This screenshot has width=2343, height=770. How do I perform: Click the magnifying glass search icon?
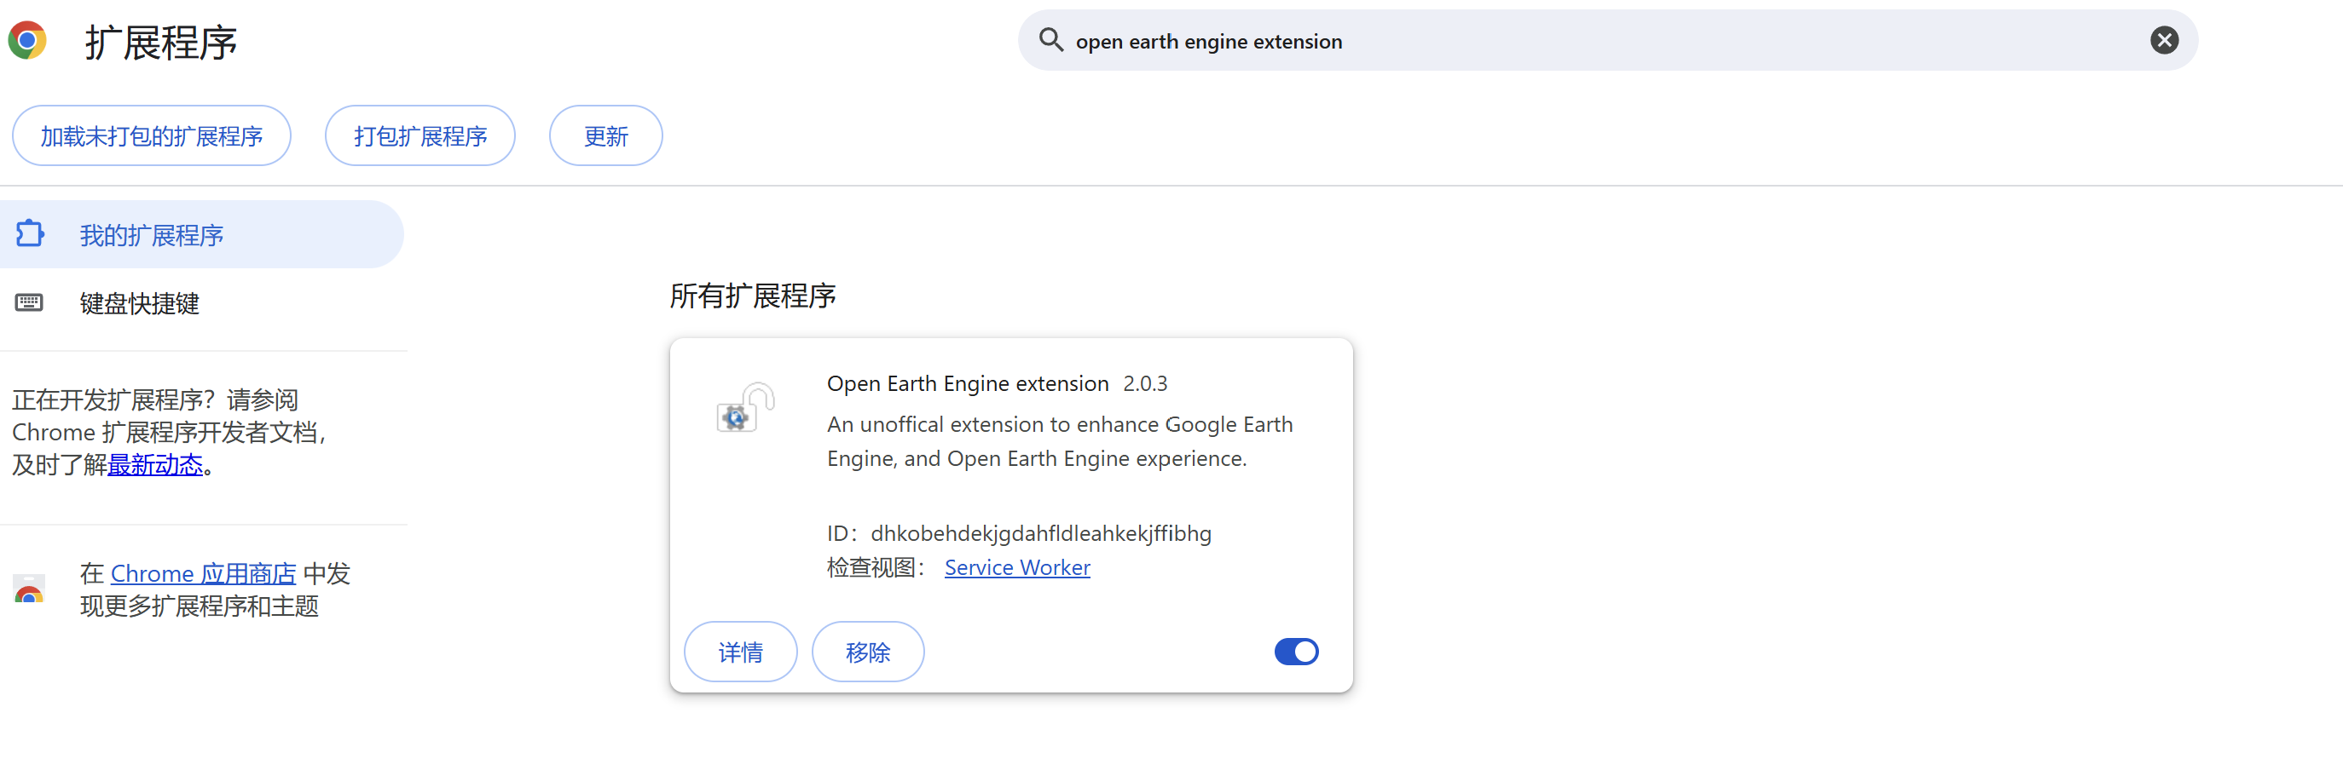[1050, 40]
